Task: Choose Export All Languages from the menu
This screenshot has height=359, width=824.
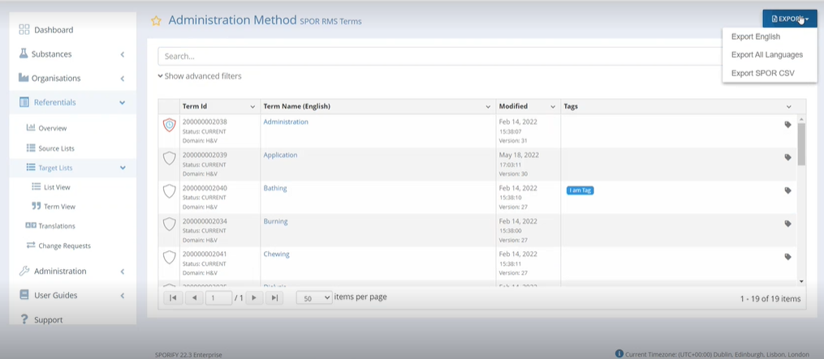Action: pyautogui.click(x=766, y=55)
